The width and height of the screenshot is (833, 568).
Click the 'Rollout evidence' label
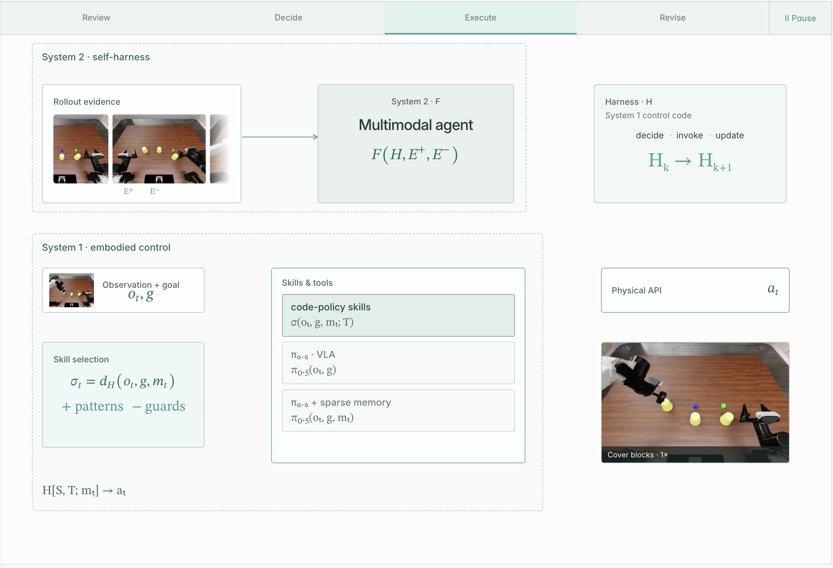(x=87, y=102)
